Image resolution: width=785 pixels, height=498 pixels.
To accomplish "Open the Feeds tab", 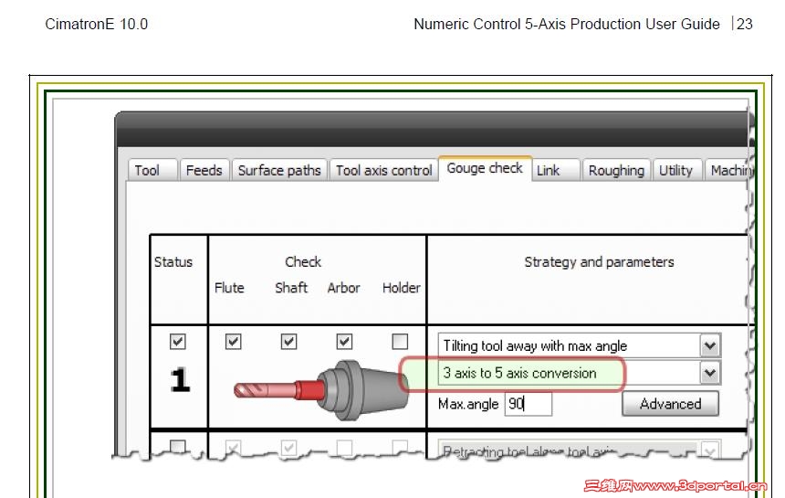I will [x=204, y=170].
